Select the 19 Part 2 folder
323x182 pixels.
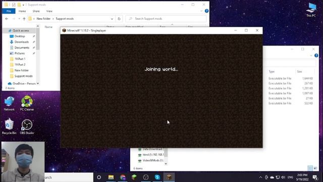tap(20, 65)
